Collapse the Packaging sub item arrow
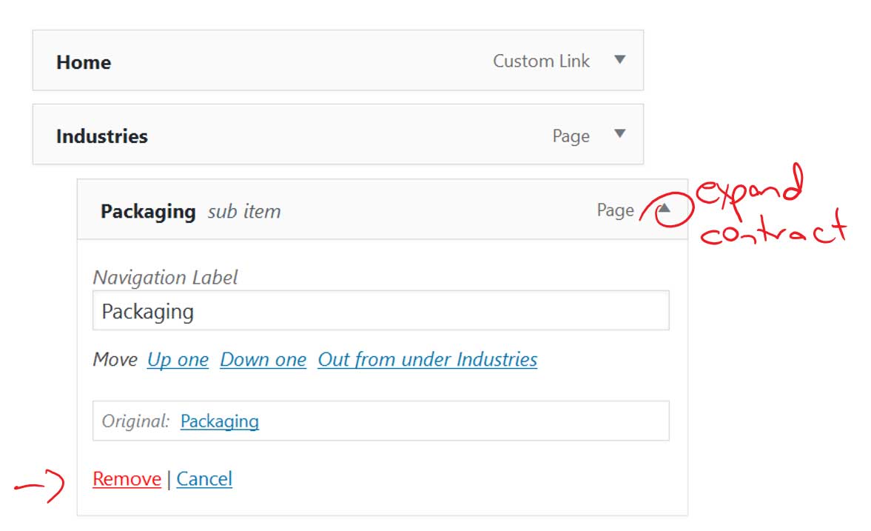This screenshot has height=531, width=871. pos(665,209)
